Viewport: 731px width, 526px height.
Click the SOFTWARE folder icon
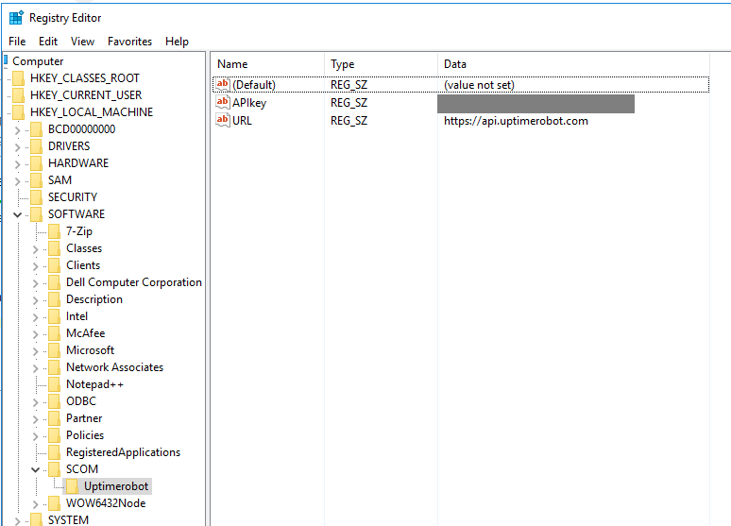coord(36,214)
